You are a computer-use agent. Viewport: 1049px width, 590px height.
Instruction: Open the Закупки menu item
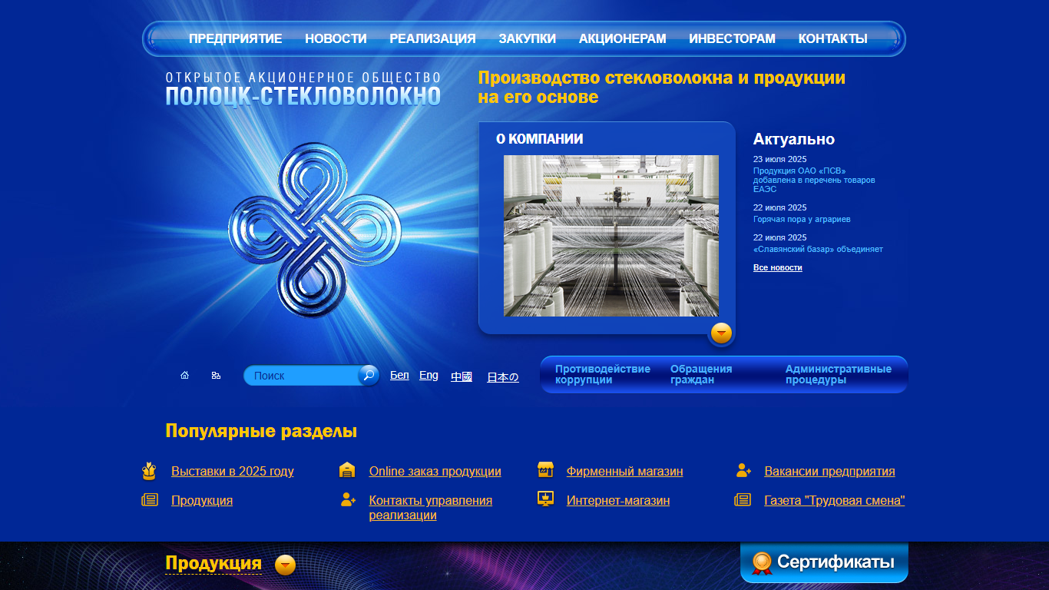[527, 38]
